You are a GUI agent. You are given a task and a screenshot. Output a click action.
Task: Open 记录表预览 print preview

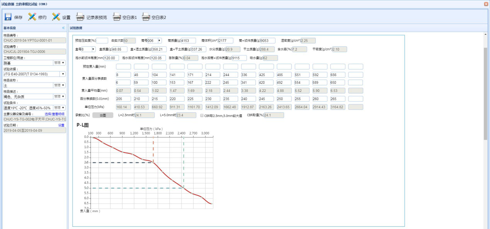click(80, 17)
